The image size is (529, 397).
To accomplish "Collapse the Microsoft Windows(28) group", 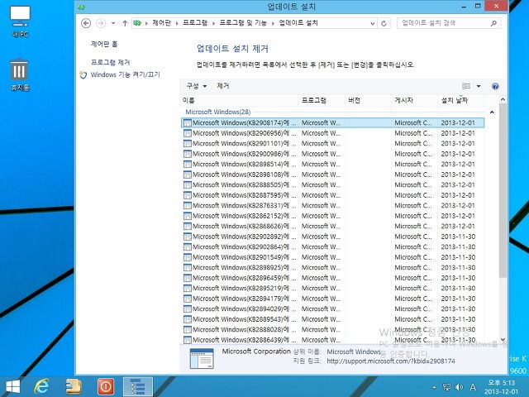I will [x=492, y=112].
